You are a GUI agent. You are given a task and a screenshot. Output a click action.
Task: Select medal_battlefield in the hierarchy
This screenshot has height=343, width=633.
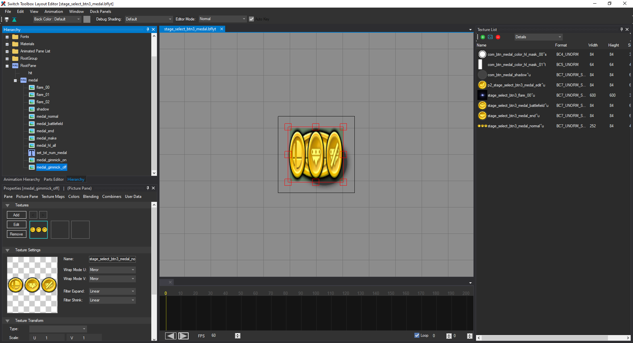[x=49, y=124]
